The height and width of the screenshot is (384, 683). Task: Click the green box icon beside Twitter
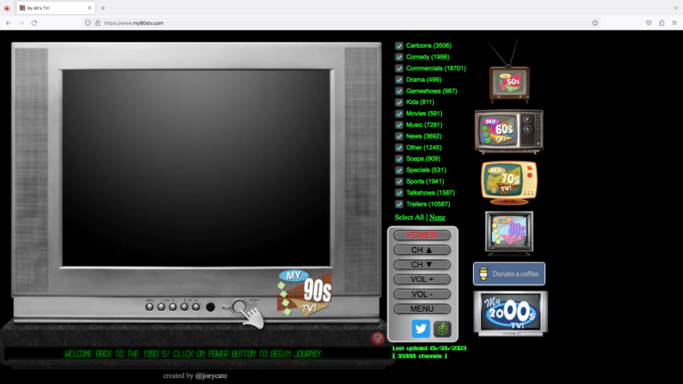pyautogui.click(x=442, y=329)
